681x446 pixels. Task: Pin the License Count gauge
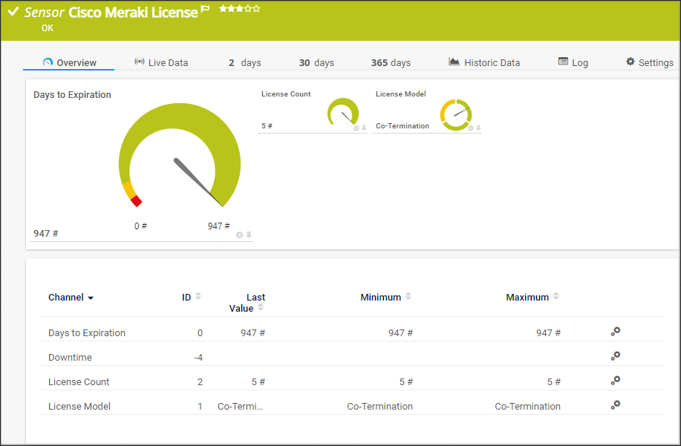363,128
